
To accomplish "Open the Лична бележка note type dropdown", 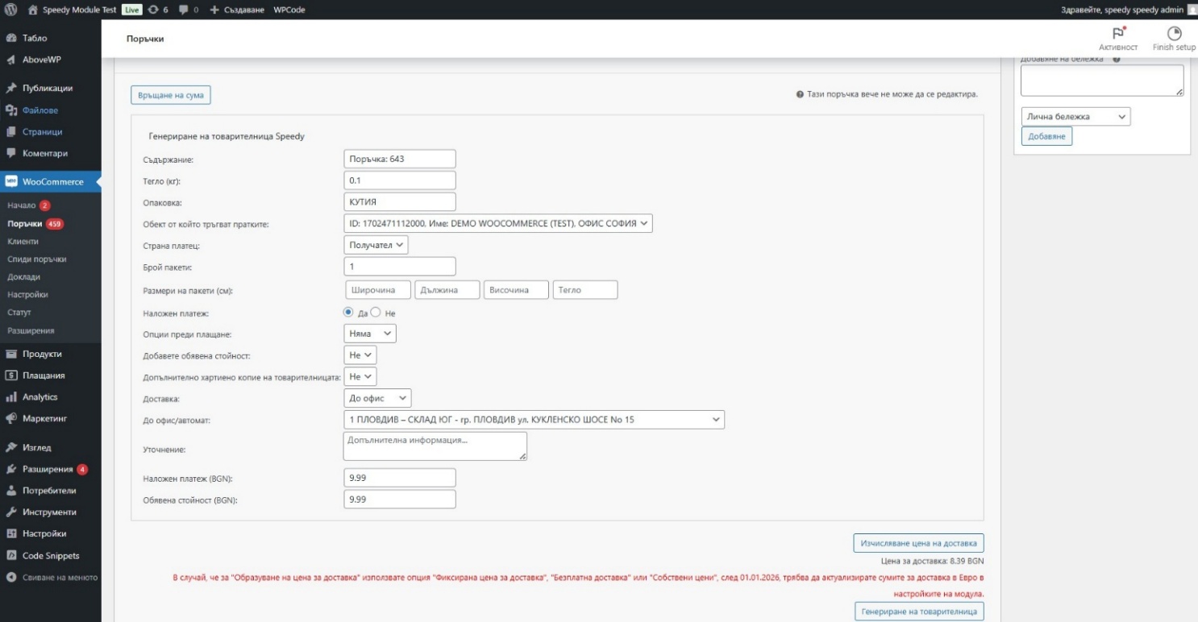I will tap(1075, 117).
